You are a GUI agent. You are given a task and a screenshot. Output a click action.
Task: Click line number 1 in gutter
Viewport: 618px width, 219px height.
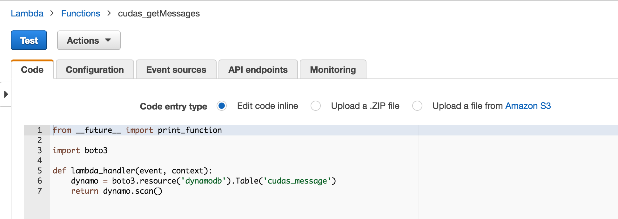click(40, 130)
